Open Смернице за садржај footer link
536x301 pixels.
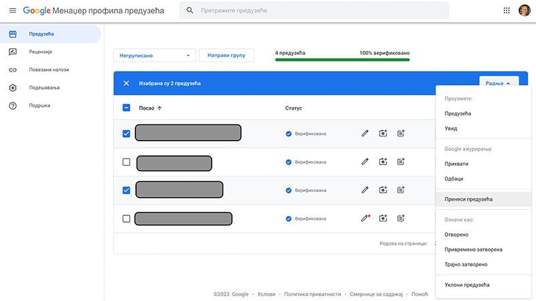376,294
